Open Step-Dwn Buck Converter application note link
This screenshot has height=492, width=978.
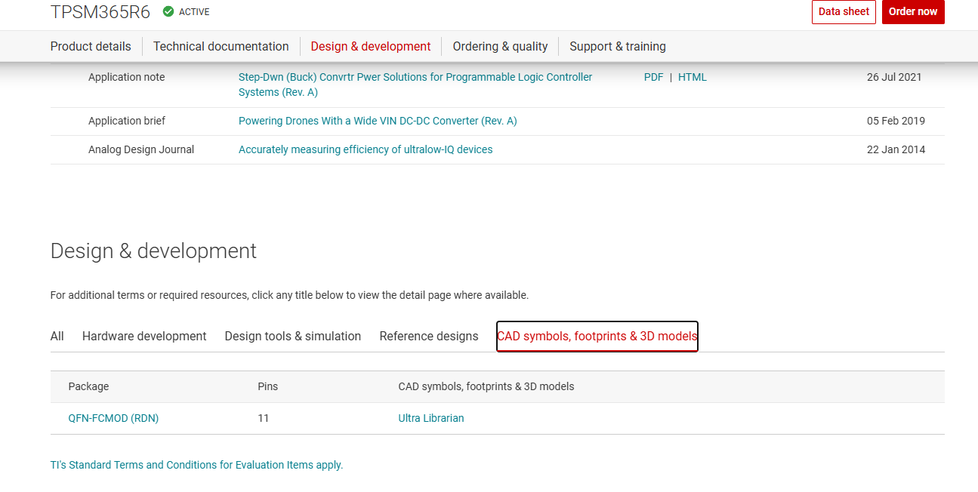415,77
